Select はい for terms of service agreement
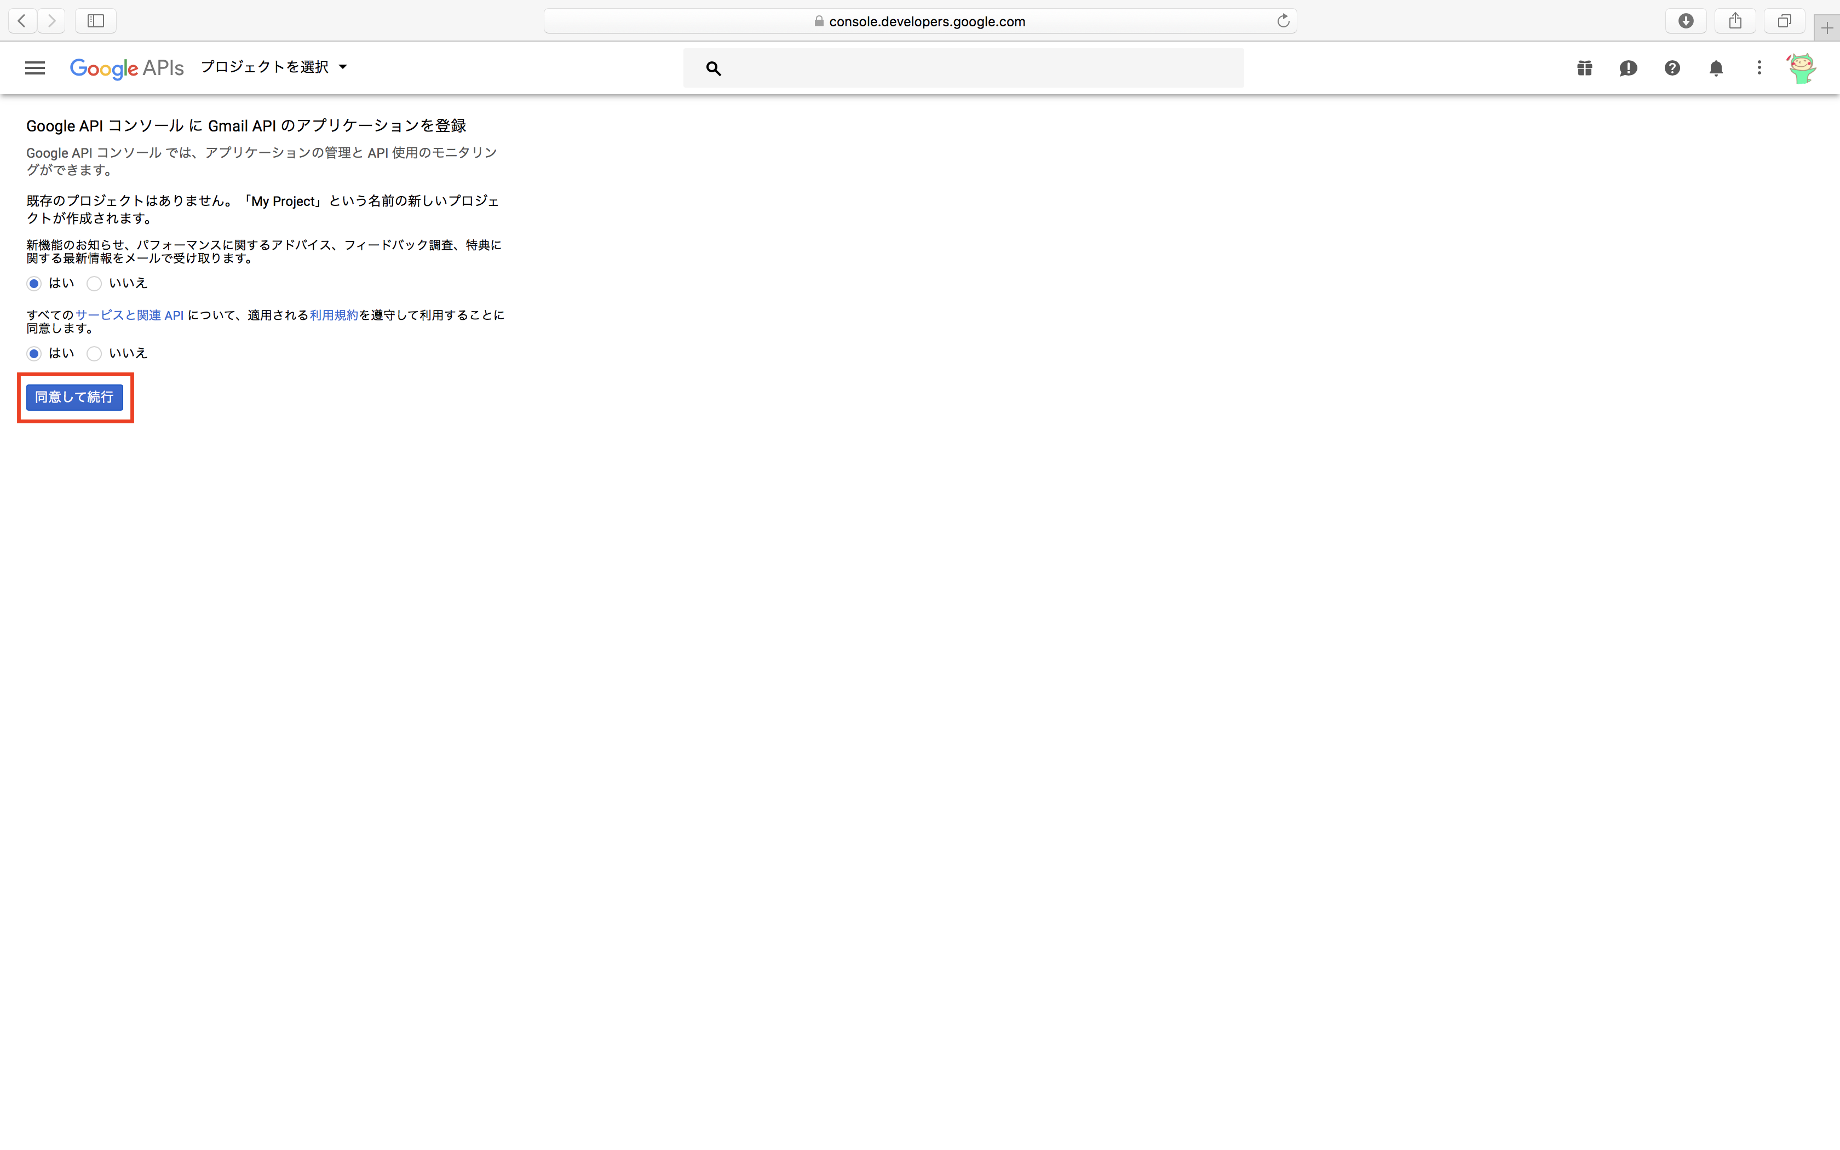The width and height of the screenshot is (1840, 1150). tap(34, 354)
